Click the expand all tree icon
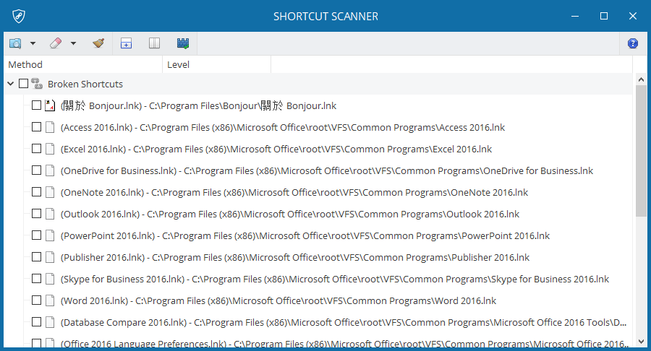 [126, 43]
